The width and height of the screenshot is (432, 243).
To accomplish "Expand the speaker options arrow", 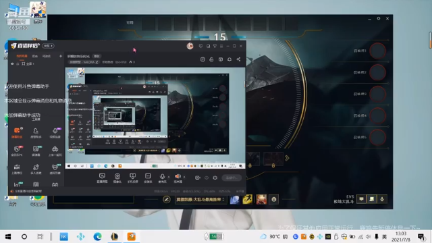I will pos(184,177).
